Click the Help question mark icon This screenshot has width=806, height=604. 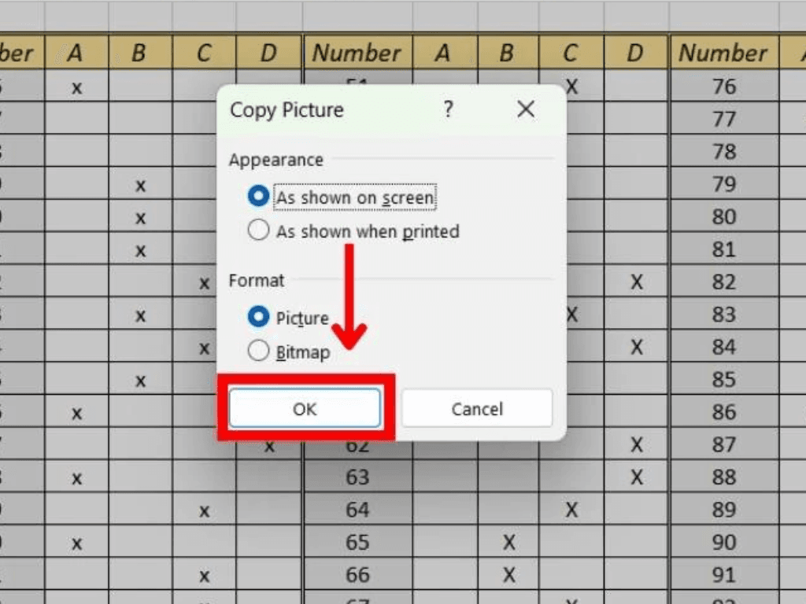[x=448, y=109]
